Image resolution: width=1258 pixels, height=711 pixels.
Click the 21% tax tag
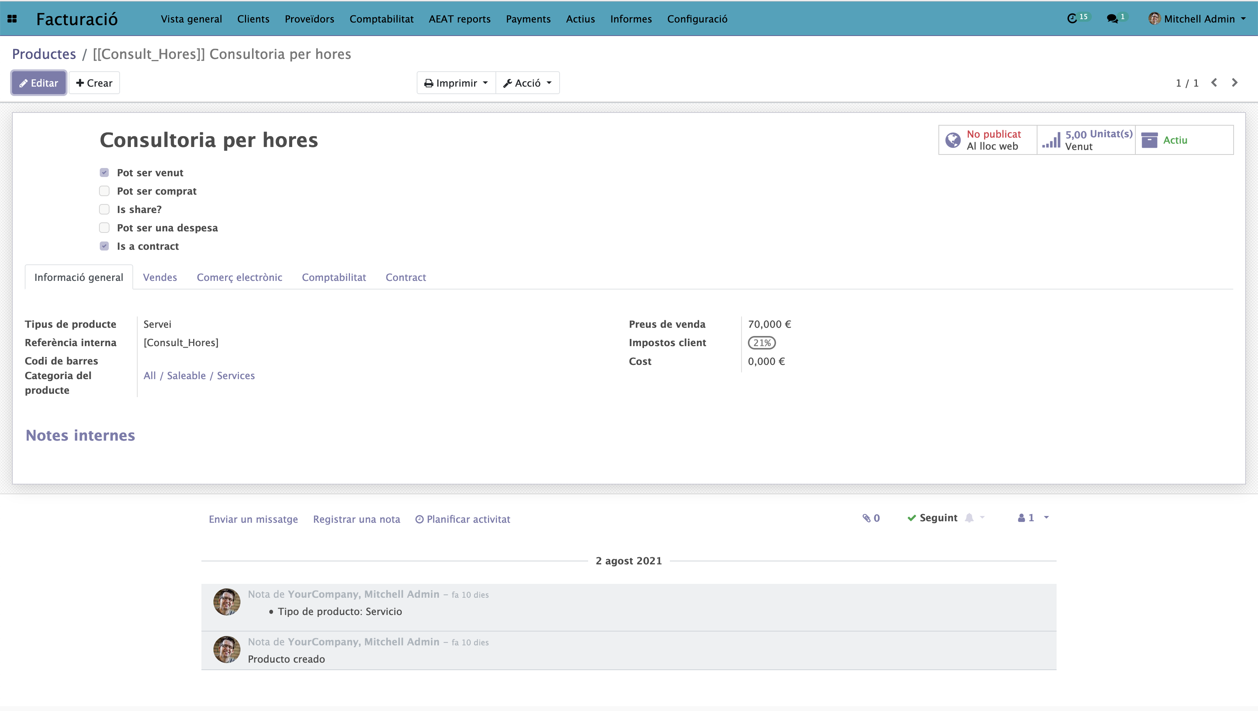(761, 343)
